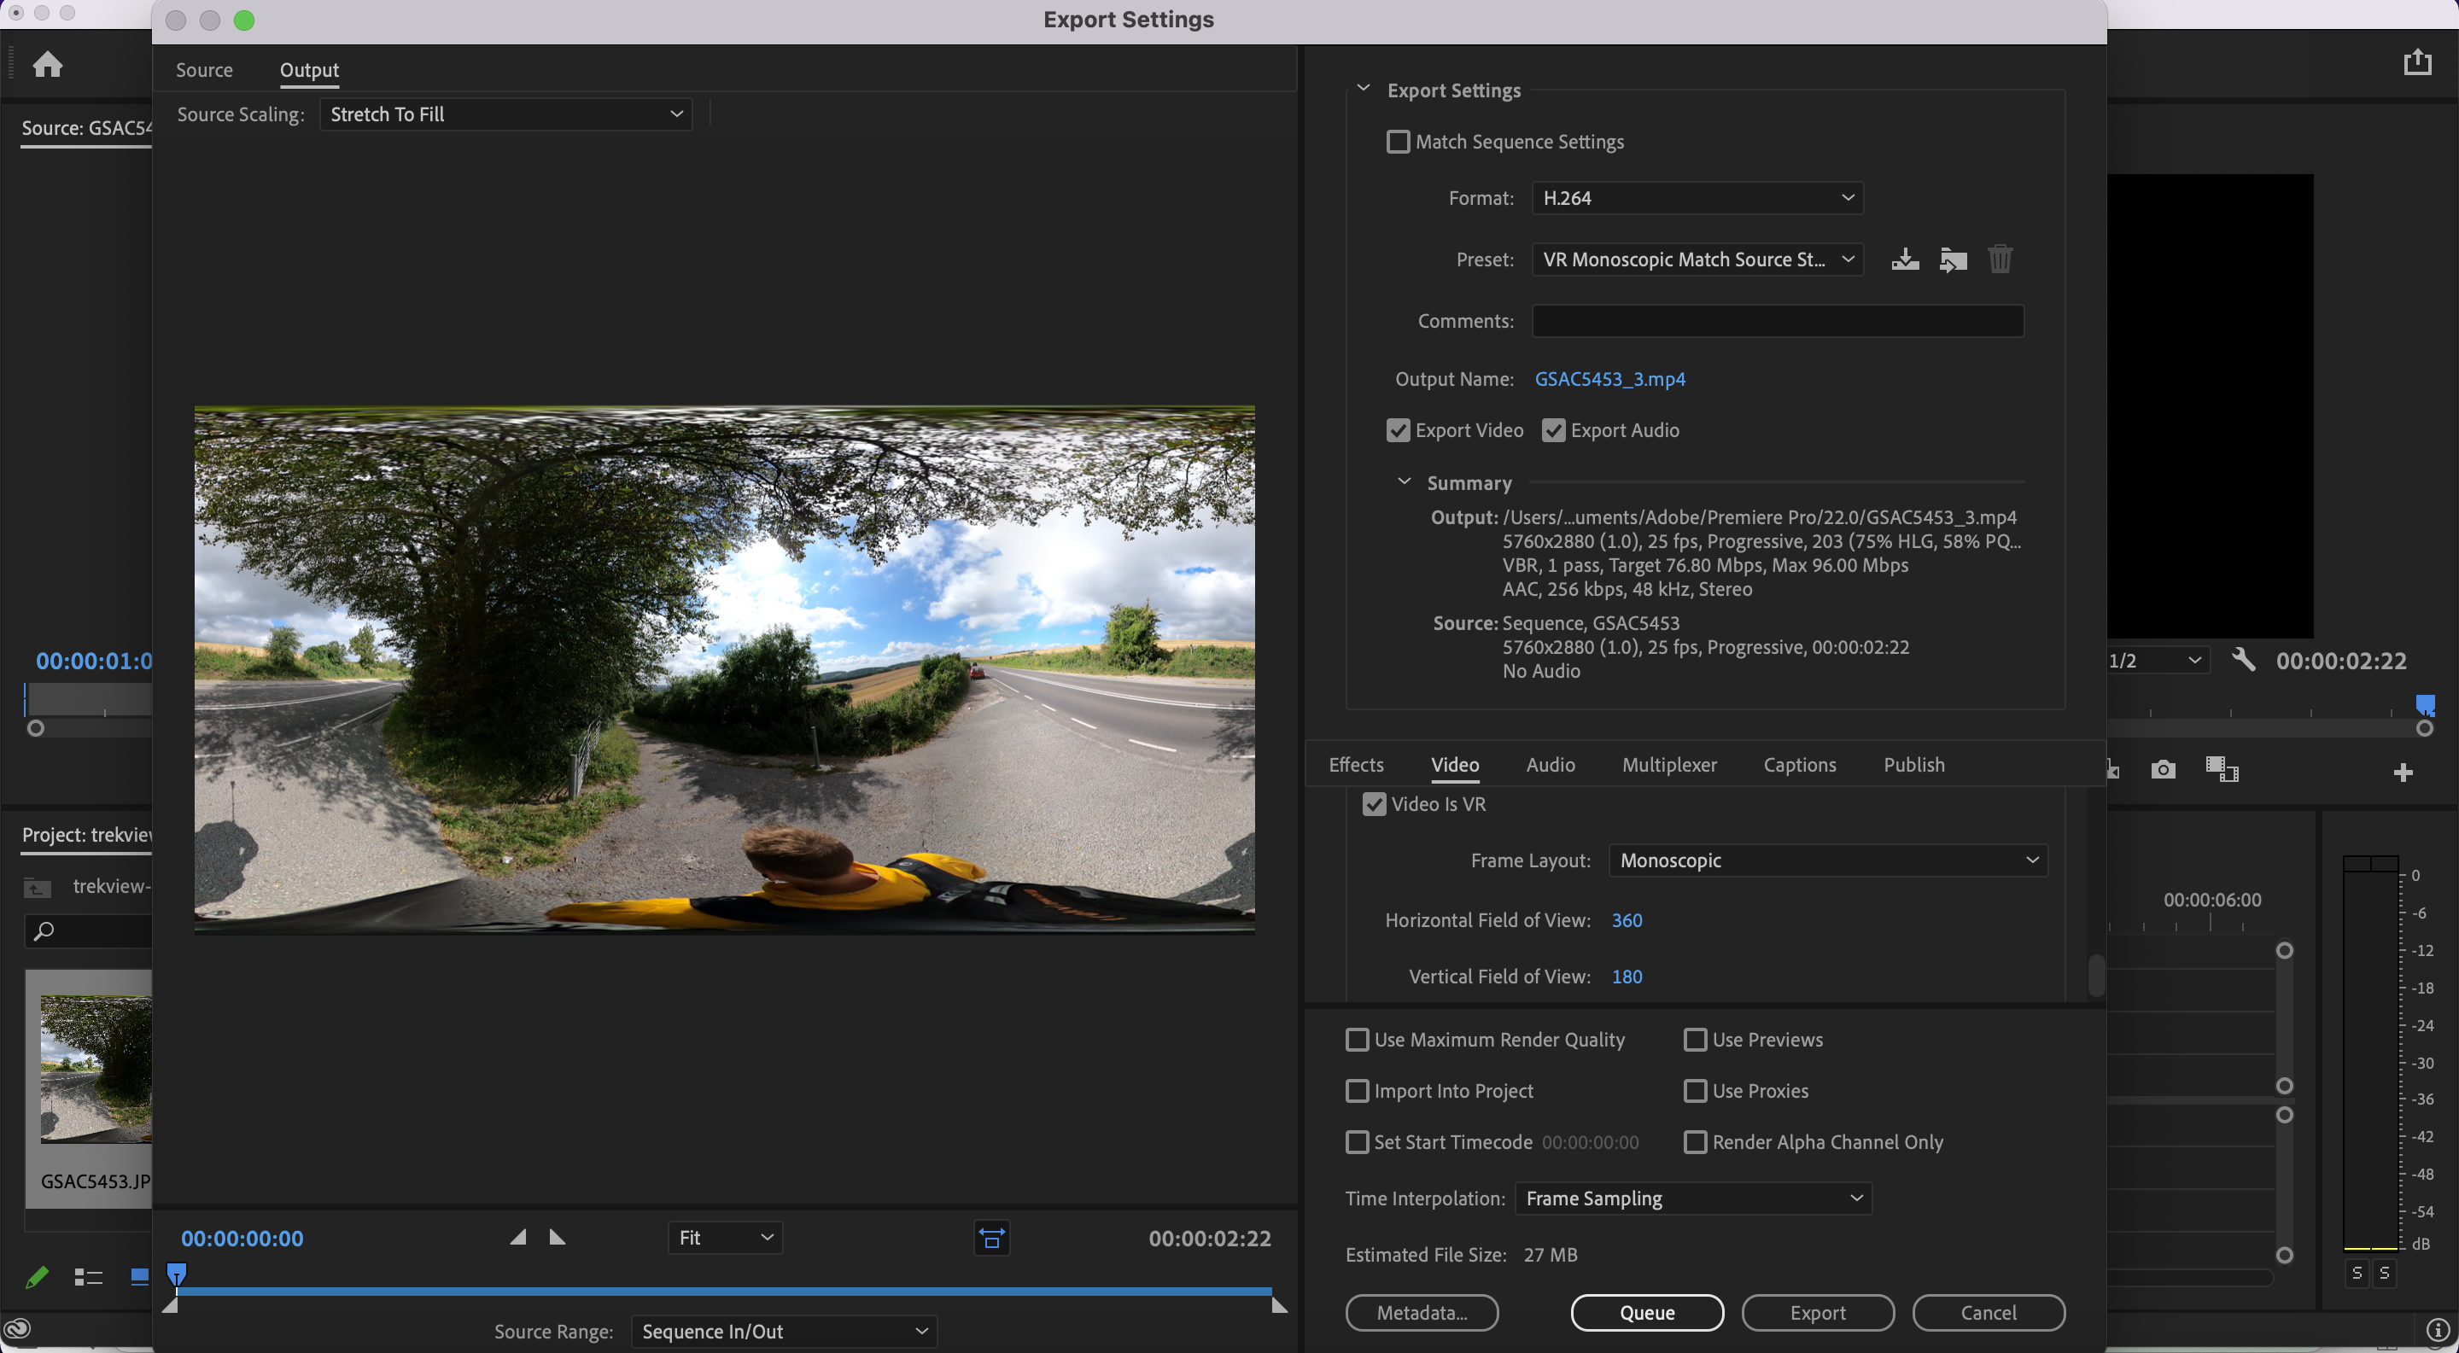Switch to the Source tab
The height and width of the screenshot is (1353, 2459).
204,70
